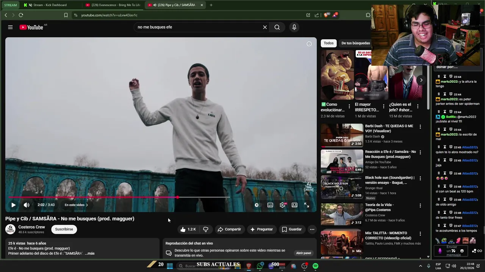485x272 pixels.
Task: Enter full screen mode
Action: click(x=307, y=205)
